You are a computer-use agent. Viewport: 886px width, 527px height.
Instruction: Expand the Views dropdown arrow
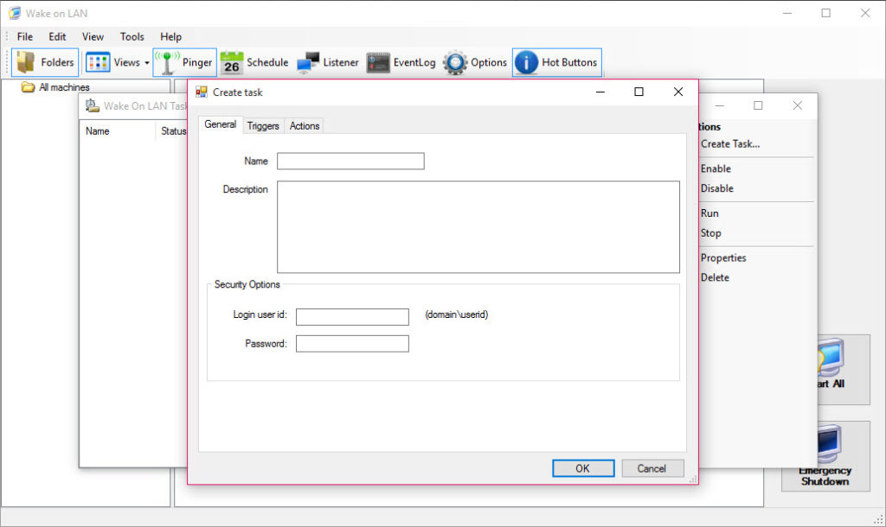pyautogui.click(x=147, y=62)
